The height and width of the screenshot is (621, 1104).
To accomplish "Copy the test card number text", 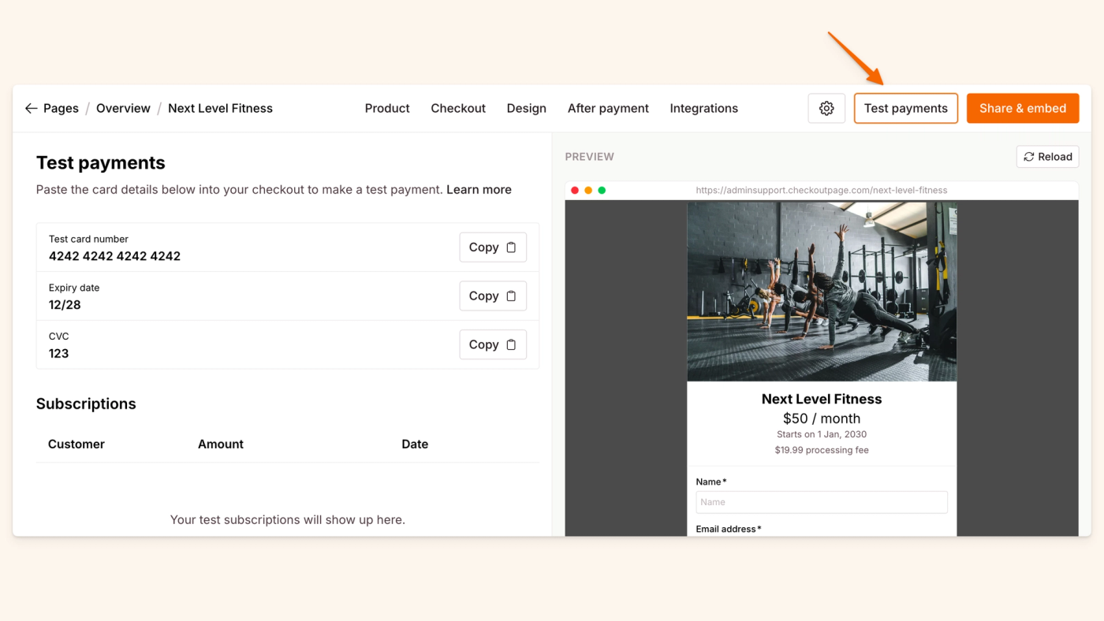I will tap(493, 247).
